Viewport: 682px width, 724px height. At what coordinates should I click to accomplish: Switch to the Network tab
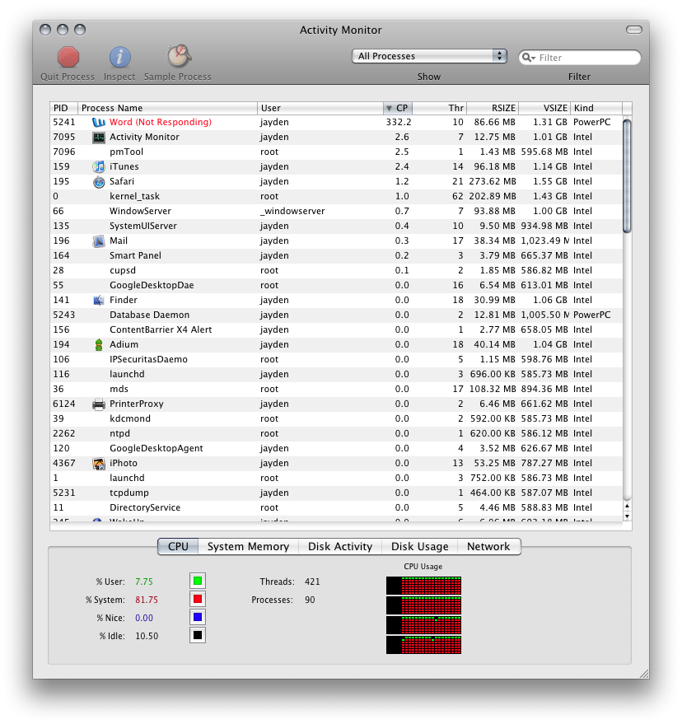(x=488, y=546)
